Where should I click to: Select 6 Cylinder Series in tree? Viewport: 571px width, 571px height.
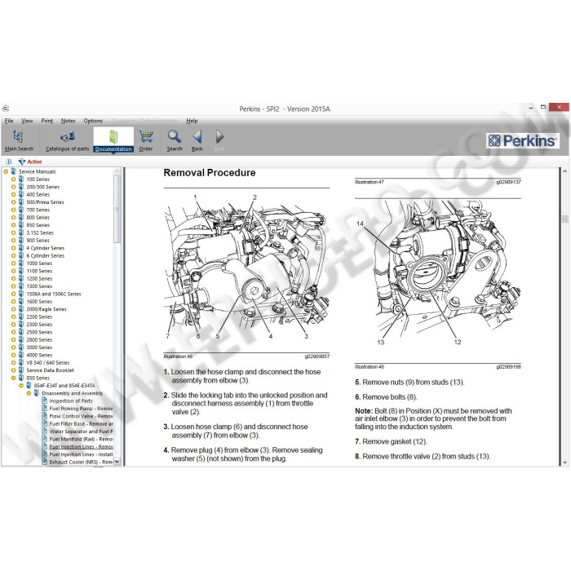click(x=45, y=255)
